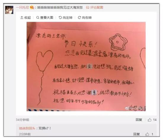Screen dimensions: 163x140
Task: Like the comment with 14 likes
Action: [152, 120]
